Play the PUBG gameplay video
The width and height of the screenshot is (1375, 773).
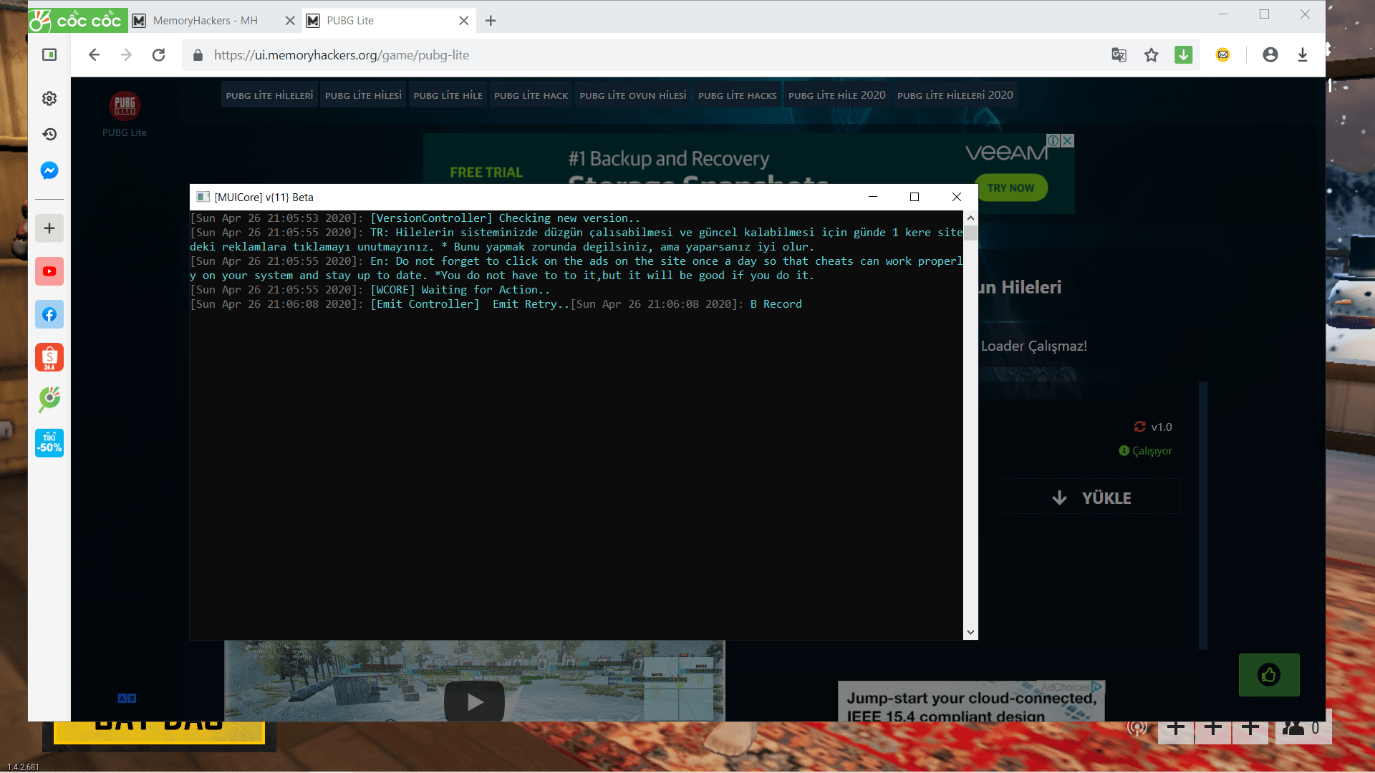pyautogui.click(x=474, y=702)
